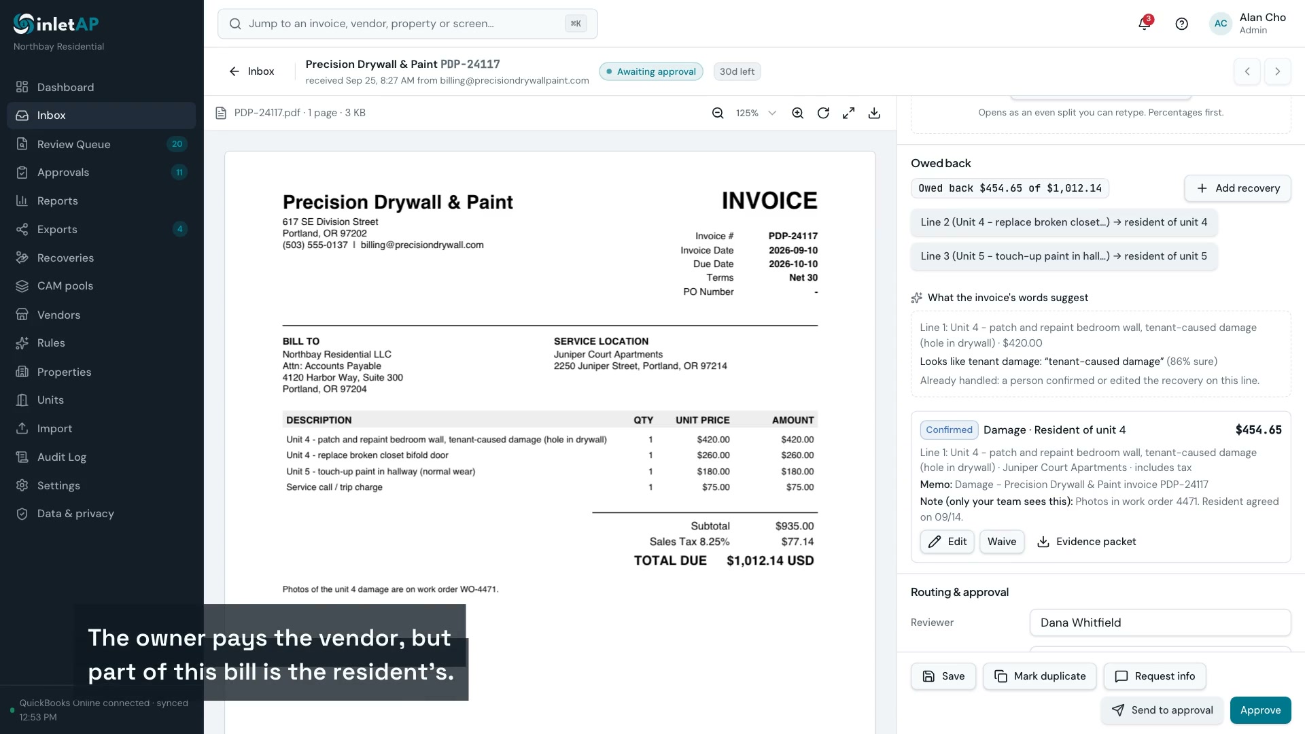Click Add recovery button
Screen dimensions: 1305x734
1238,188
